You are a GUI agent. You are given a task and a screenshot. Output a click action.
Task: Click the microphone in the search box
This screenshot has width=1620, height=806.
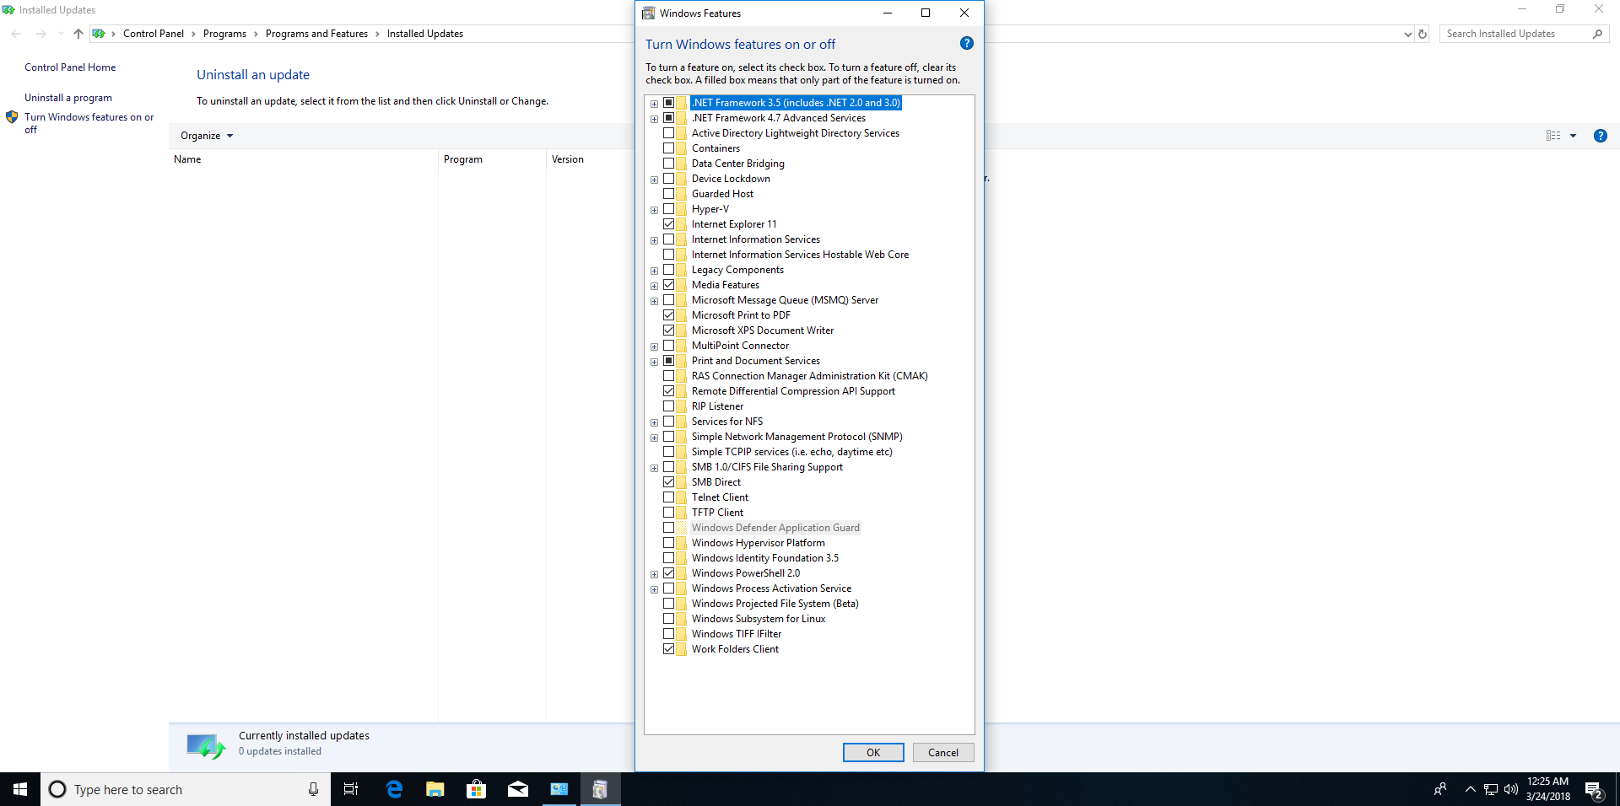313,789
